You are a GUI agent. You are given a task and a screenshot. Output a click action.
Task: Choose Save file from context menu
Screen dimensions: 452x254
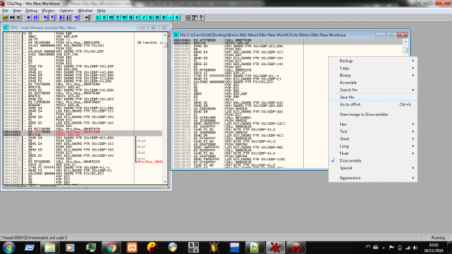pos(373,97)
